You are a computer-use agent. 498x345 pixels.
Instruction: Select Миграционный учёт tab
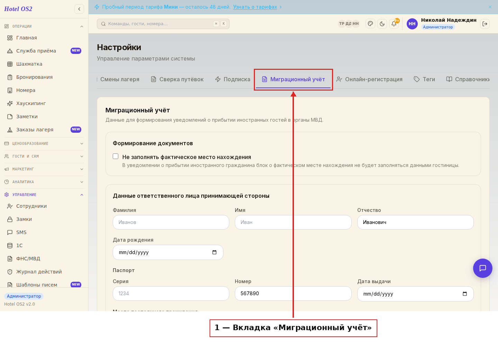point(293,79)
